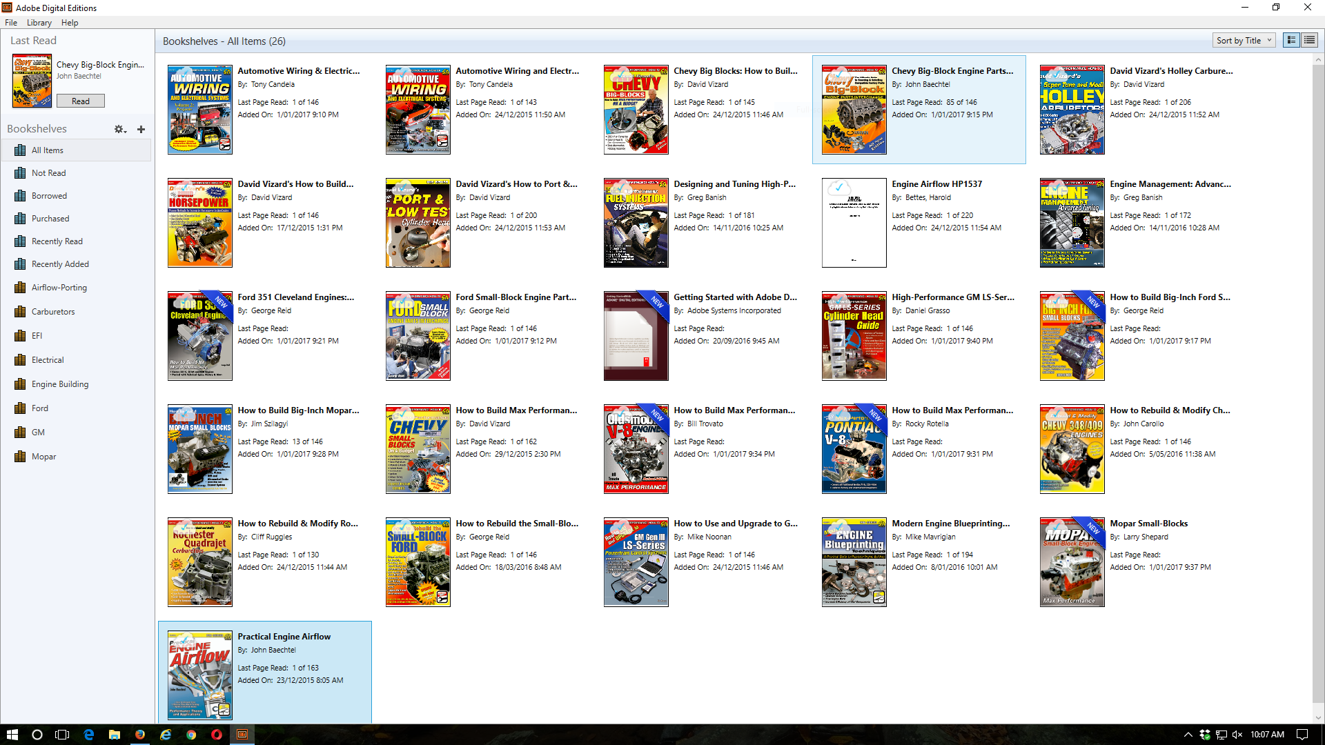1325x745 pixels.
Task: Open Cortana search circle in taskbar
Action: 37,735
